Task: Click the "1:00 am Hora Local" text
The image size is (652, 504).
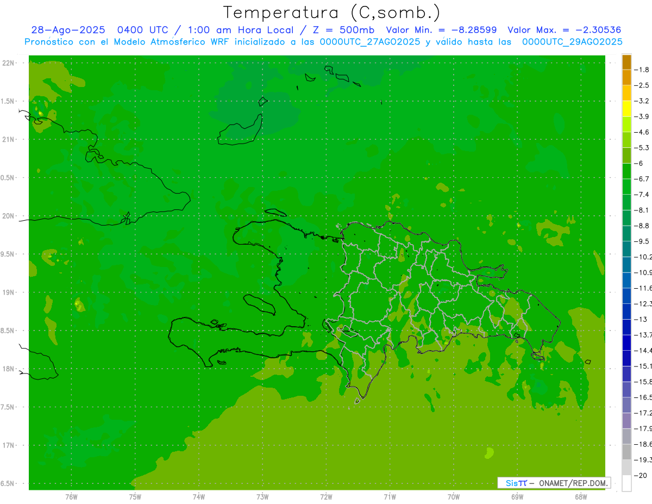Action: 241,30
